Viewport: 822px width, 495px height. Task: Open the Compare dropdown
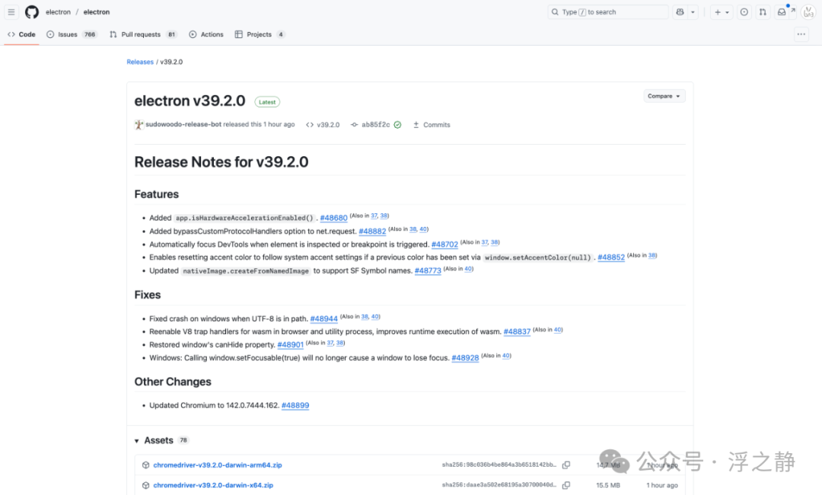pyautogui.click(x=664, y=96)
